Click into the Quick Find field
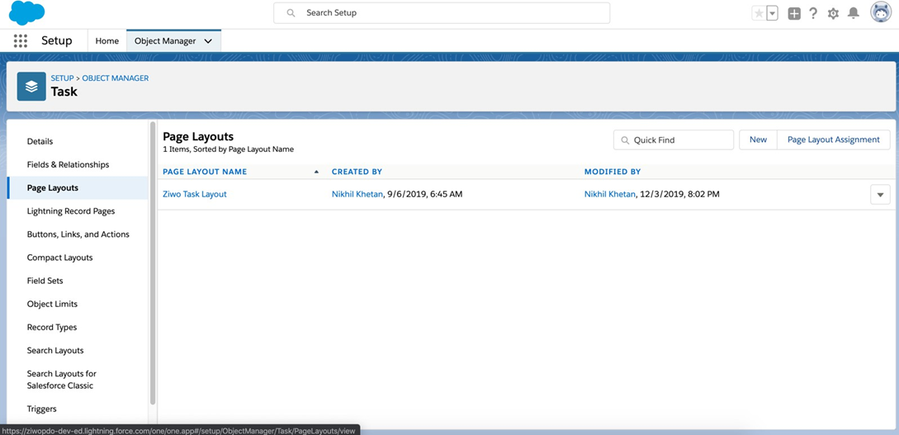 pos(674,139)
